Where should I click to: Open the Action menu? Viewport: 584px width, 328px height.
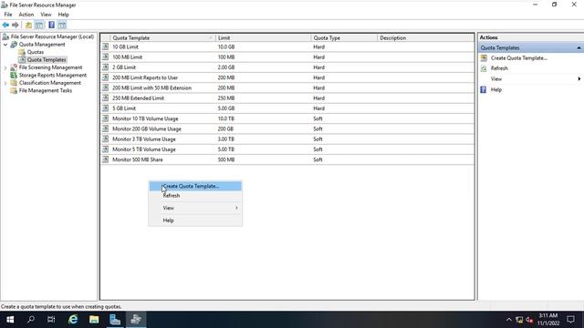[26, 15]
